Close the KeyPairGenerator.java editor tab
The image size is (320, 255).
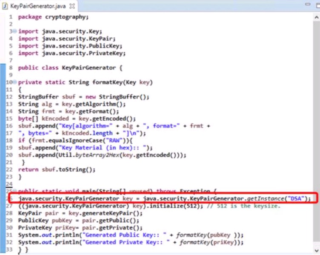point(71,7)
